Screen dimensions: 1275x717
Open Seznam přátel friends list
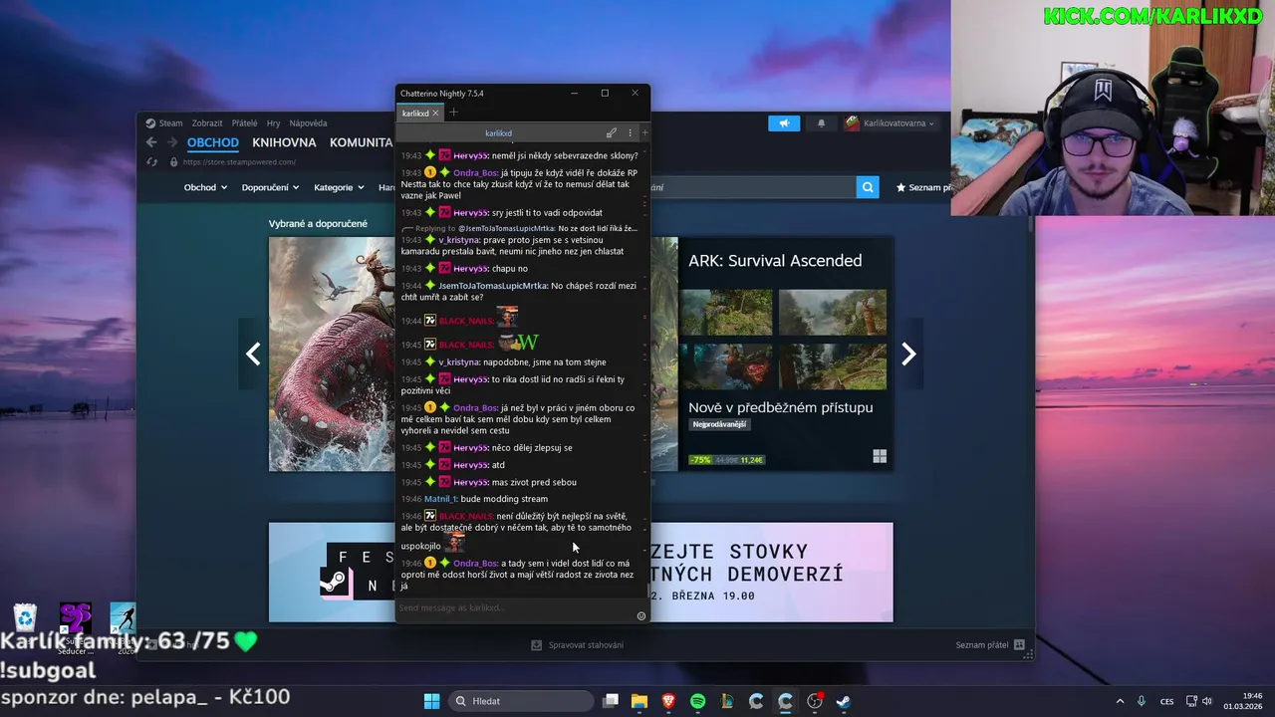(990, 645)
